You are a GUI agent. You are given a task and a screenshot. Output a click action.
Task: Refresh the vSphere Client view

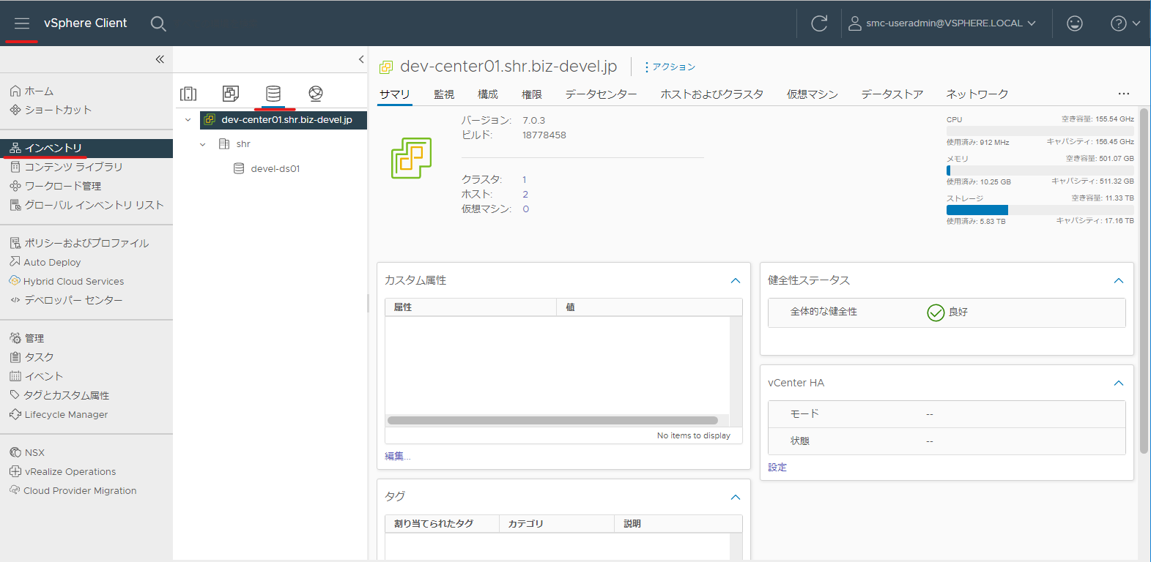coord(819,23)
